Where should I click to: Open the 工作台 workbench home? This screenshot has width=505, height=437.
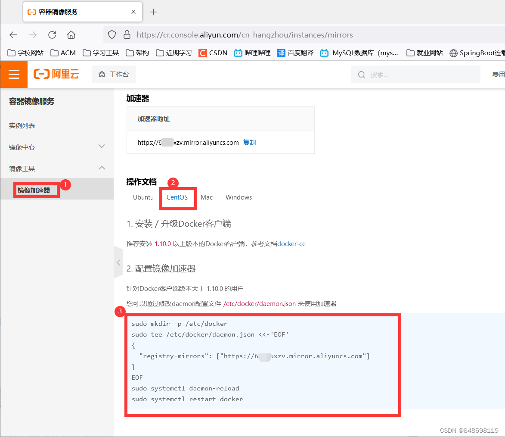pos(114,74)
